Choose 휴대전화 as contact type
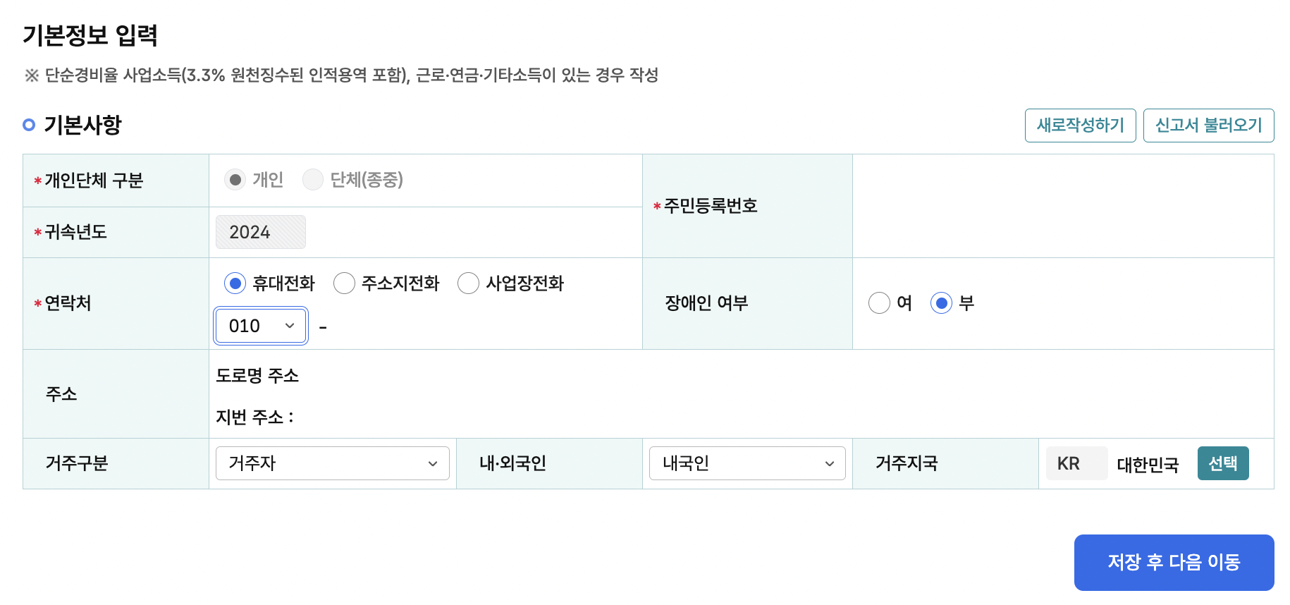The height and width of the screenshot is (605, 1290). (234, 283)
